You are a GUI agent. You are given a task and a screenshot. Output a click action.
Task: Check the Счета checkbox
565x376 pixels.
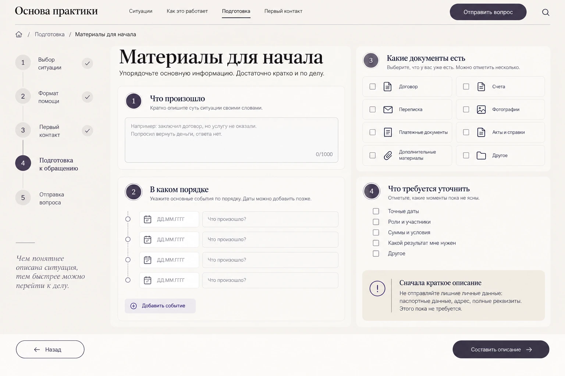click(466, 87)
